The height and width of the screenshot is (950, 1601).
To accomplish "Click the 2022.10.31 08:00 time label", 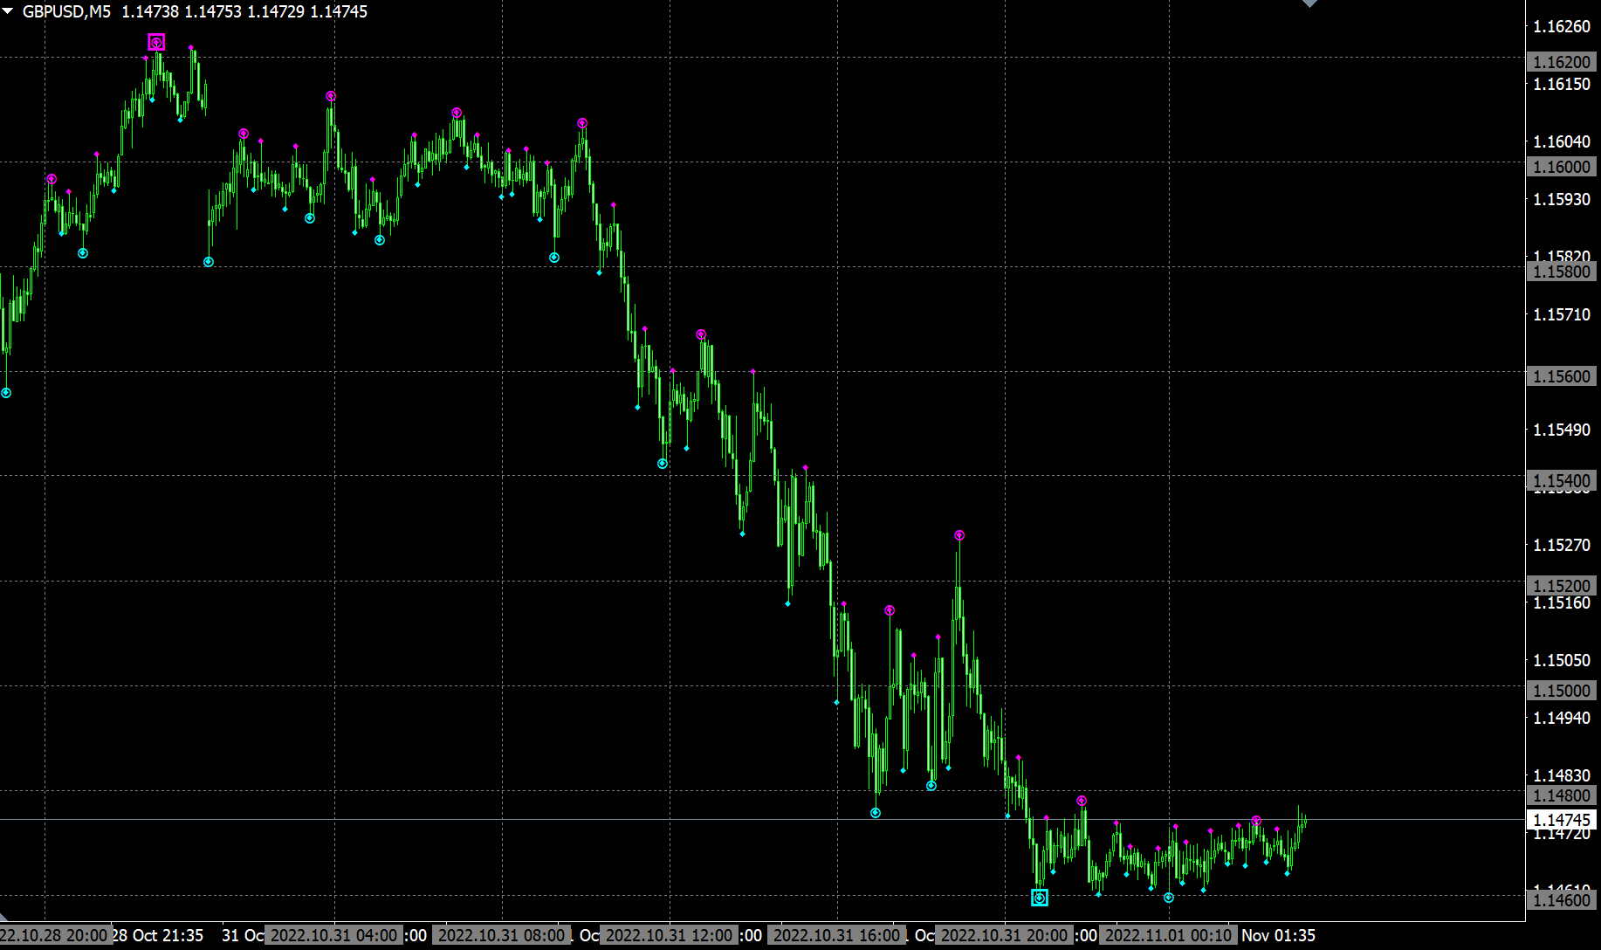I will pyautogui.click(x=501, y=935).
